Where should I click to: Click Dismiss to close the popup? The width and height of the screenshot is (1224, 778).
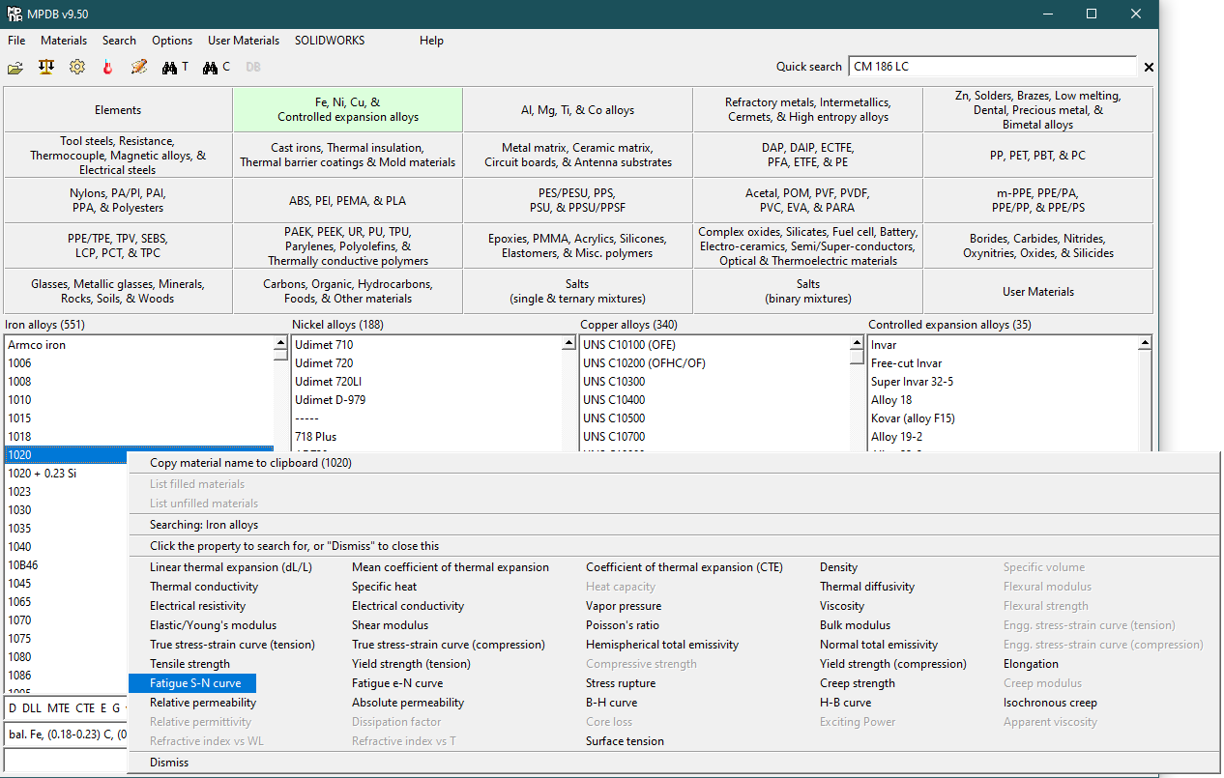pos(169,763)
